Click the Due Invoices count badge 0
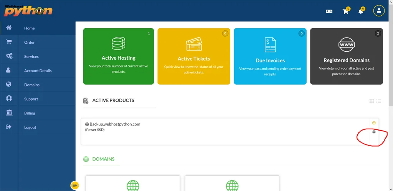 [x=302, y=33]
